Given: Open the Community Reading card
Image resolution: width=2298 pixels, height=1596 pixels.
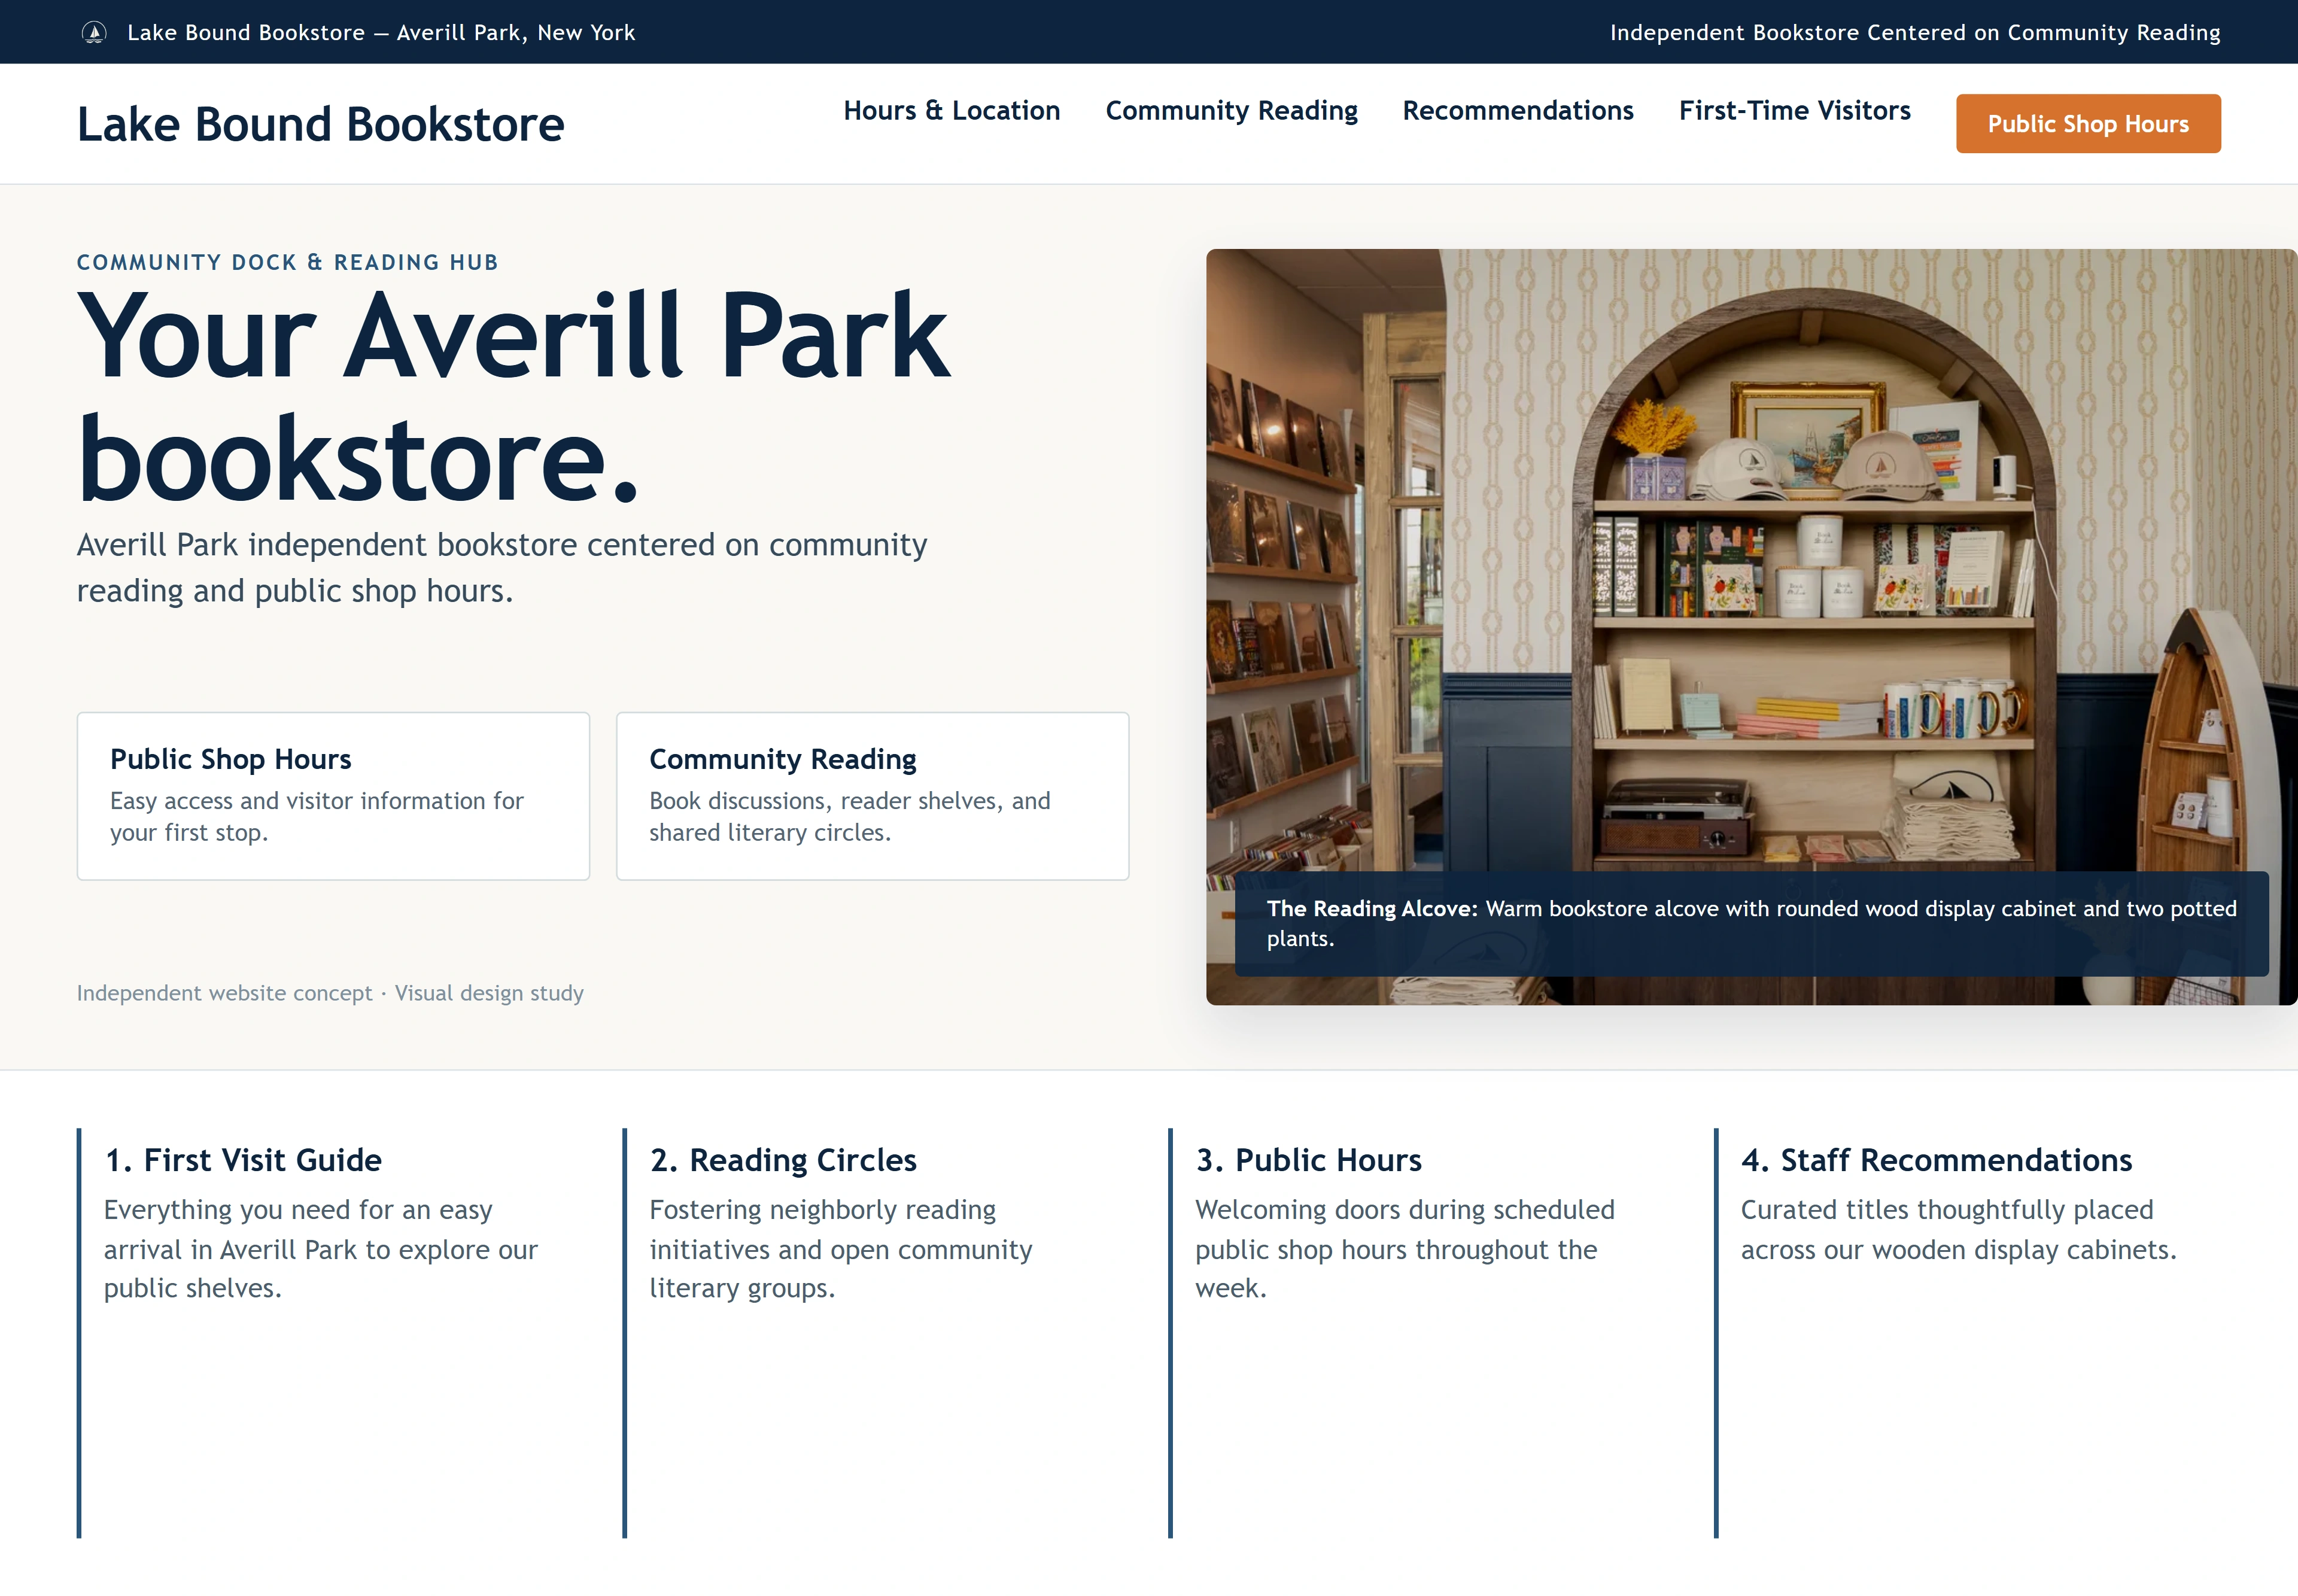Looking at the screenshot, I should point(872,796).
